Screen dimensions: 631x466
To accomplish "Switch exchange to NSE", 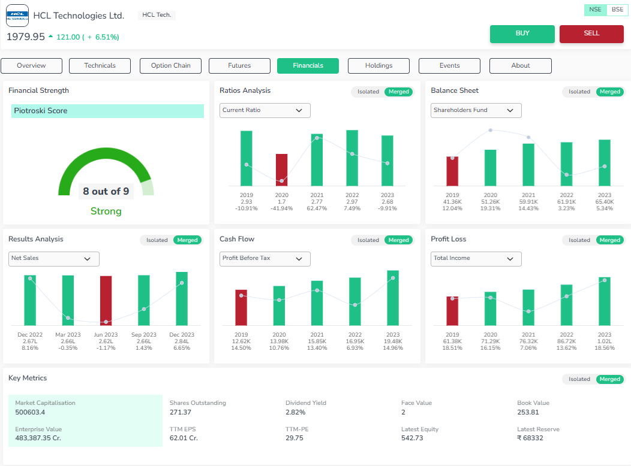I will (595, 10).
